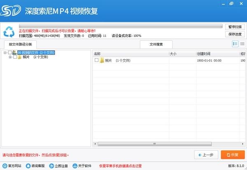This screenshot has height=170, width=247.
Task: Click folder icon beside 照片 (2个文件) in tree
Action: pos(19,57)
